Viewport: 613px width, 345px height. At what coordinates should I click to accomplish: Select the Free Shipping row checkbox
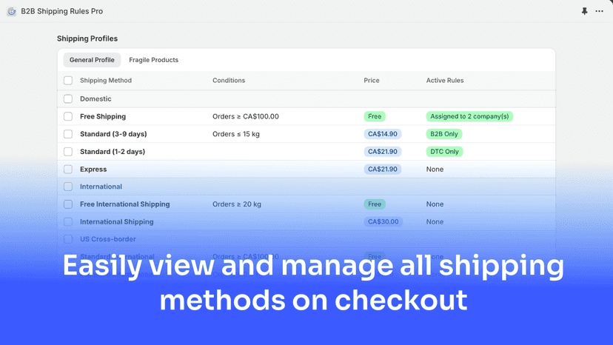(x=68, y=116)
